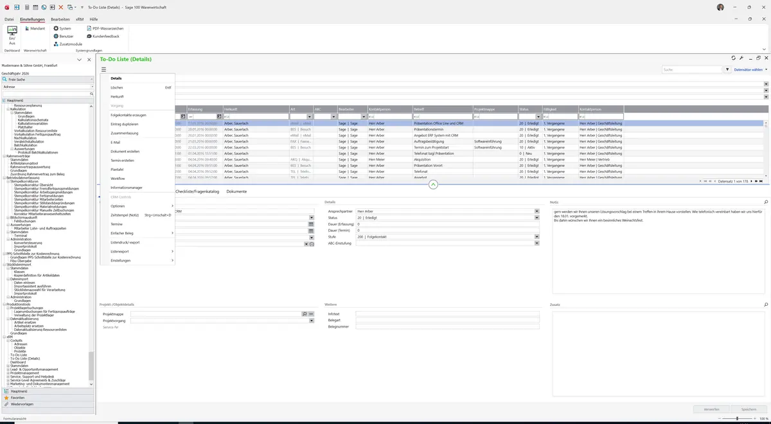Click the ellipsis button beside the Projektmappe field

[311, 314]
